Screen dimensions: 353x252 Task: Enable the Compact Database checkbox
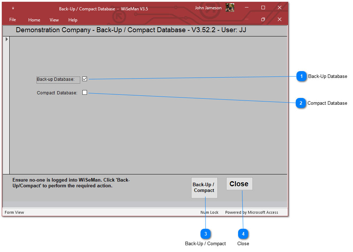pos(85,93)
